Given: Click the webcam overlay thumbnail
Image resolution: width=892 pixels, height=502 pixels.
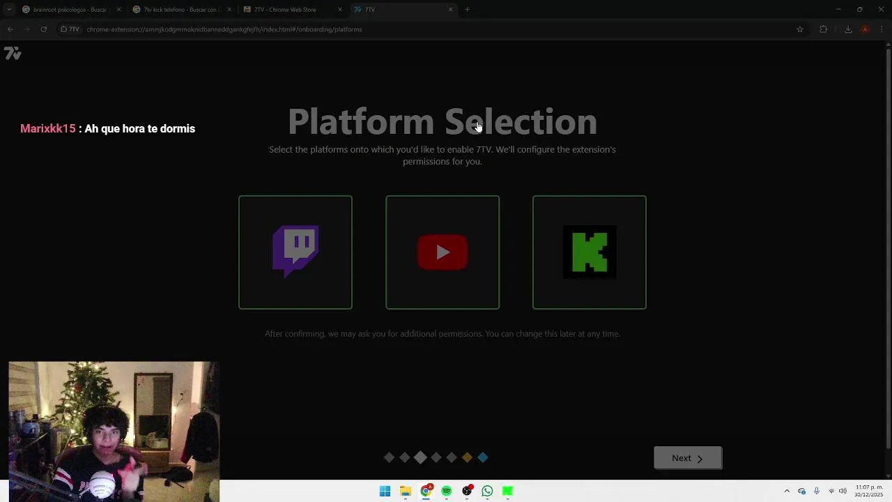Looking at the screenshot, I should [x=114, y=431].
